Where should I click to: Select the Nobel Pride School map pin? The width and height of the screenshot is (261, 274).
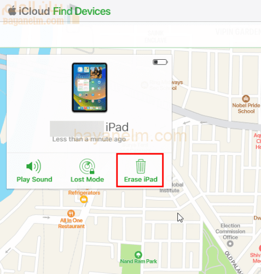tap(246, 99)
